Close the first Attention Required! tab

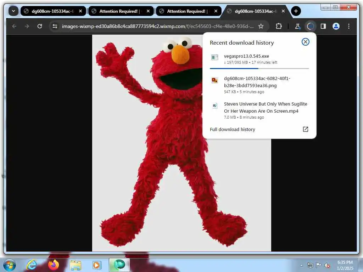click(148, 11)
